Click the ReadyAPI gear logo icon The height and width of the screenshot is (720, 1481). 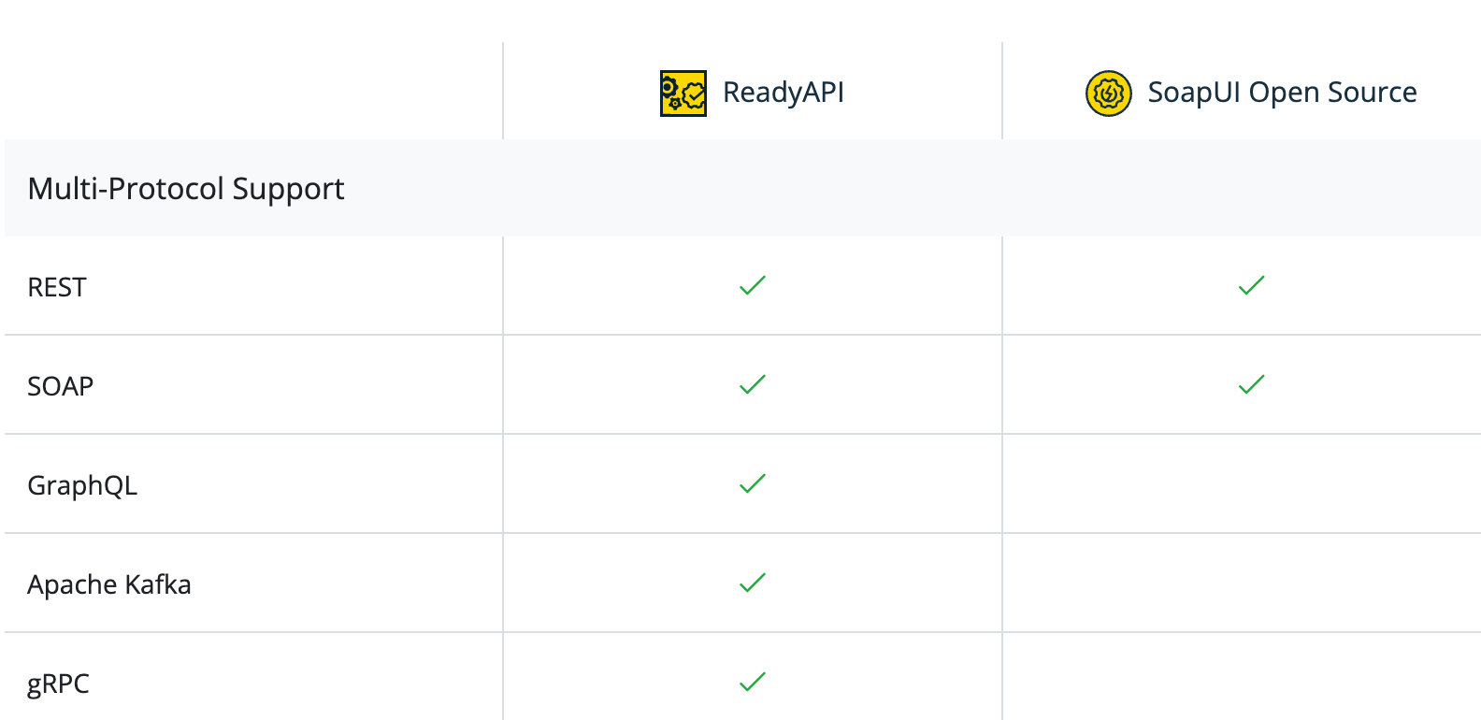tap(683, 94)
